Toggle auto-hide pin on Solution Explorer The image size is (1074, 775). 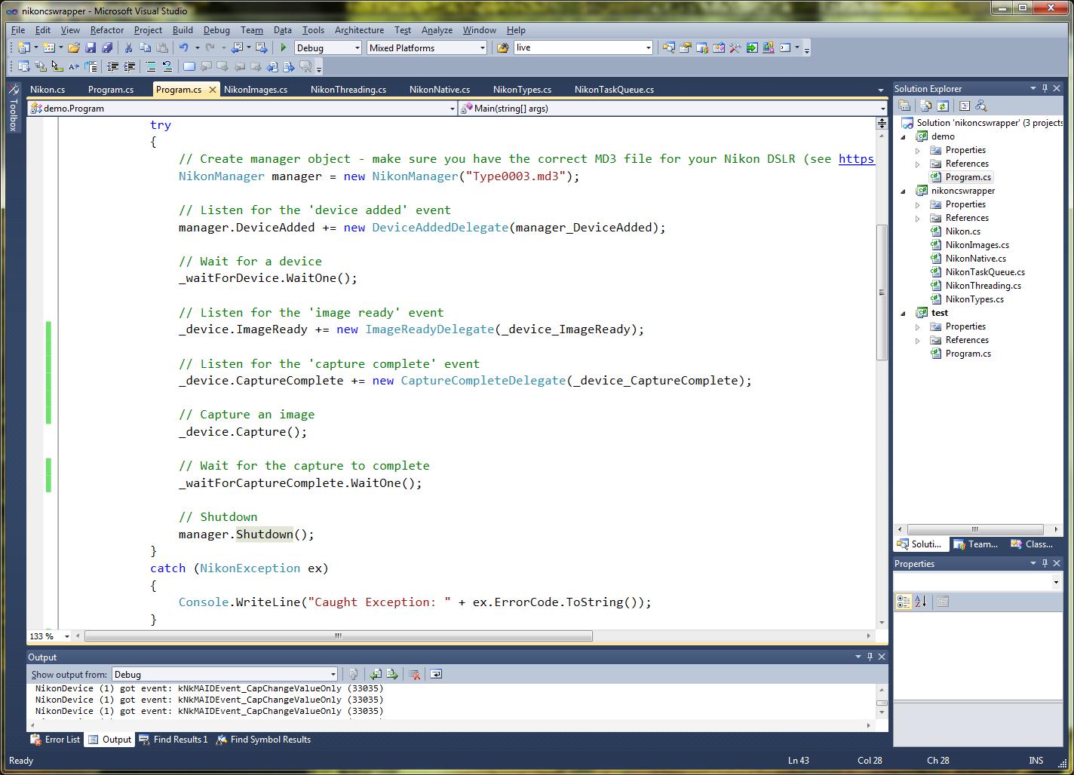(x=1045, y=89)
